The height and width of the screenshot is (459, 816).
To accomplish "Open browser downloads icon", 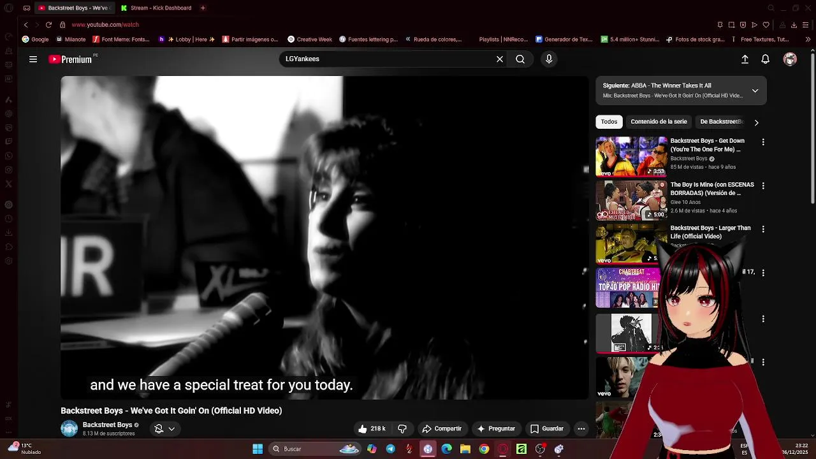I will click(x=794, y=25).
